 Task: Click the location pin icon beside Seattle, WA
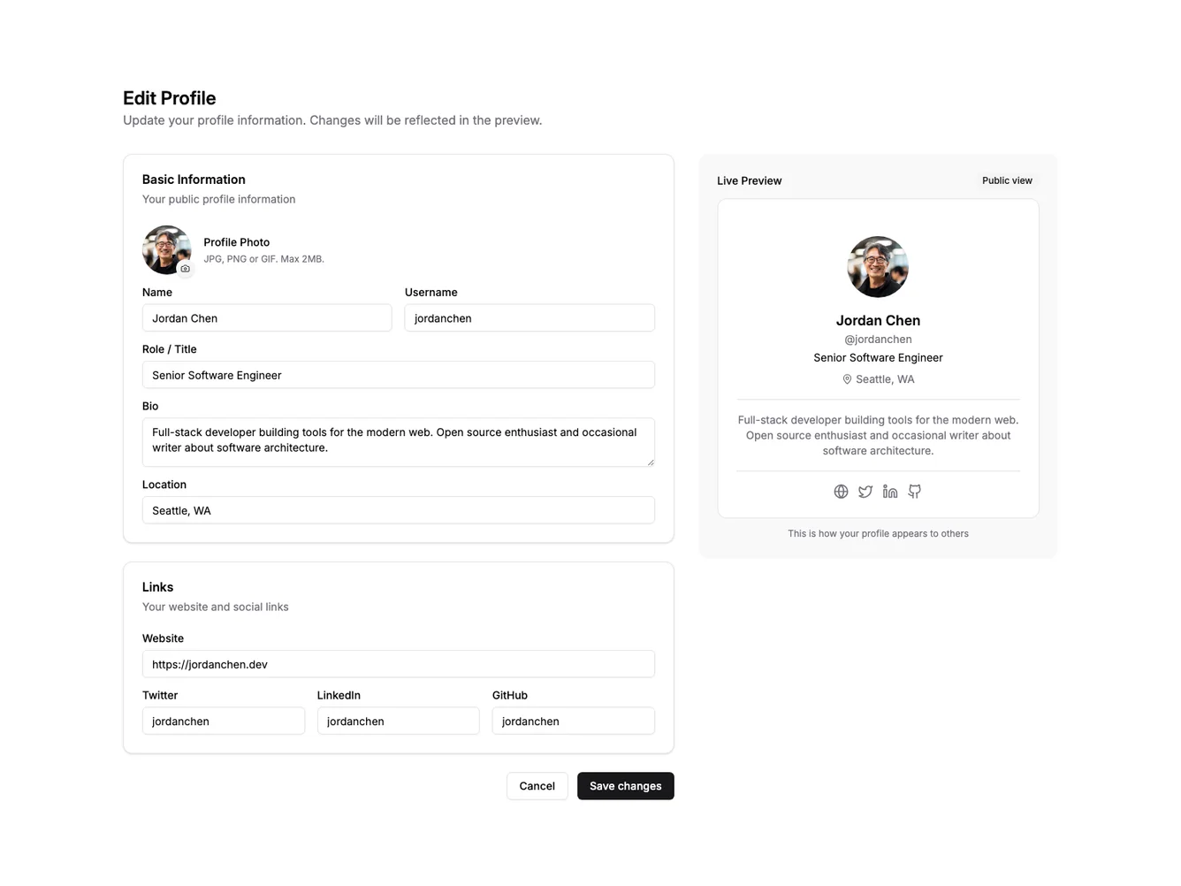point(847,378)
